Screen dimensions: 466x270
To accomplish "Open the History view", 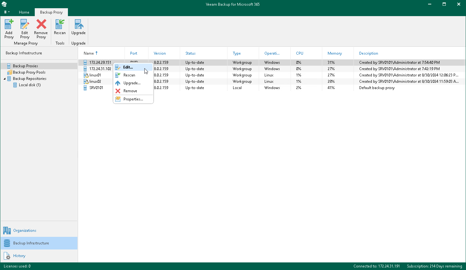I will 39,256.
